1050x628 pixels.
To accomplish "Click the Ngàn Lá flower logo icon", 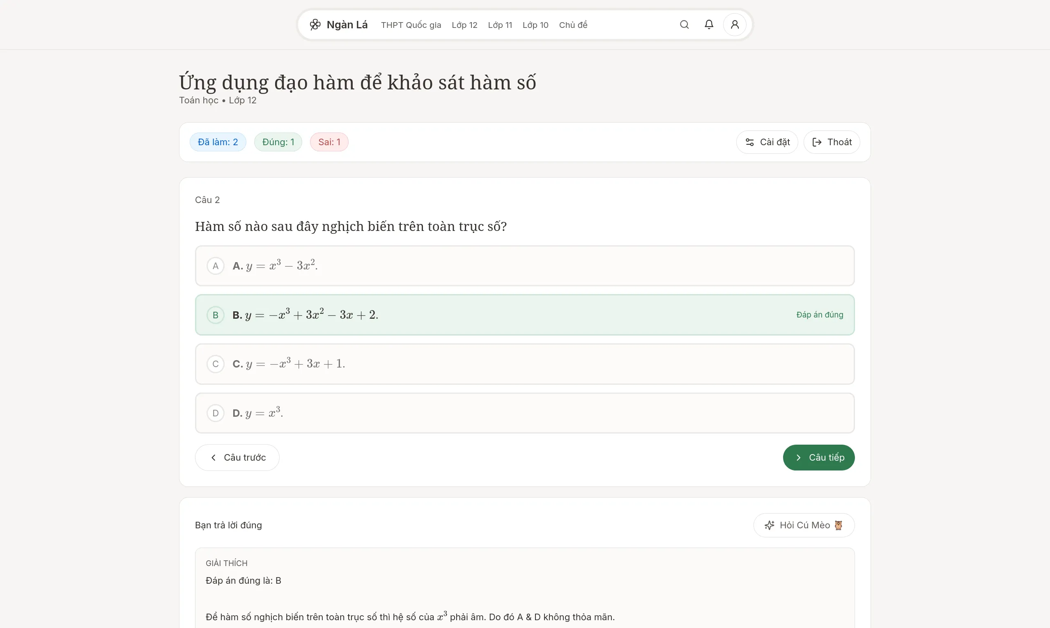I will coord(315,25).
